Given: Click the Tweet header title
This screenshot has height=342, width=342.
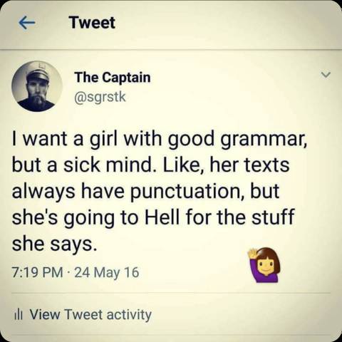Looking at the screenshot, I should pyautogui.click(x=92, y=23).
